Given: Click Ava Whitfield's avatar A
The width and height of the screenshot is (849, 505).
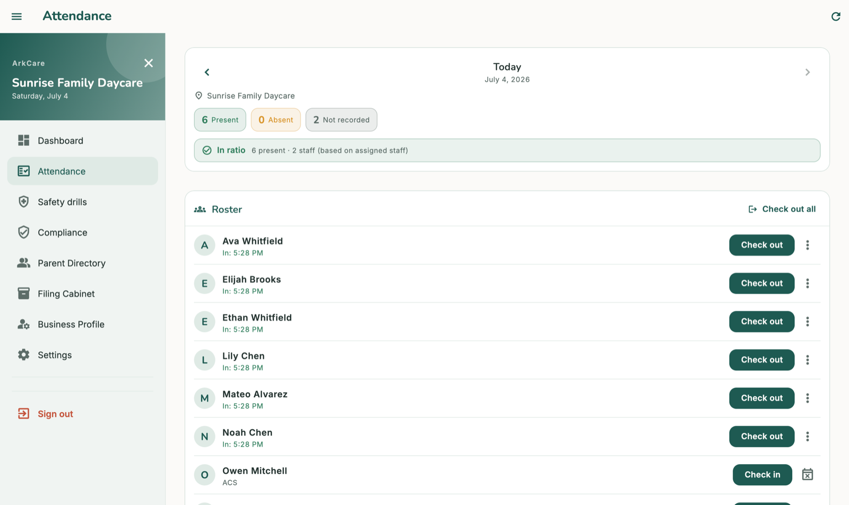Looking at the screenshot, I should click(204, 245).
